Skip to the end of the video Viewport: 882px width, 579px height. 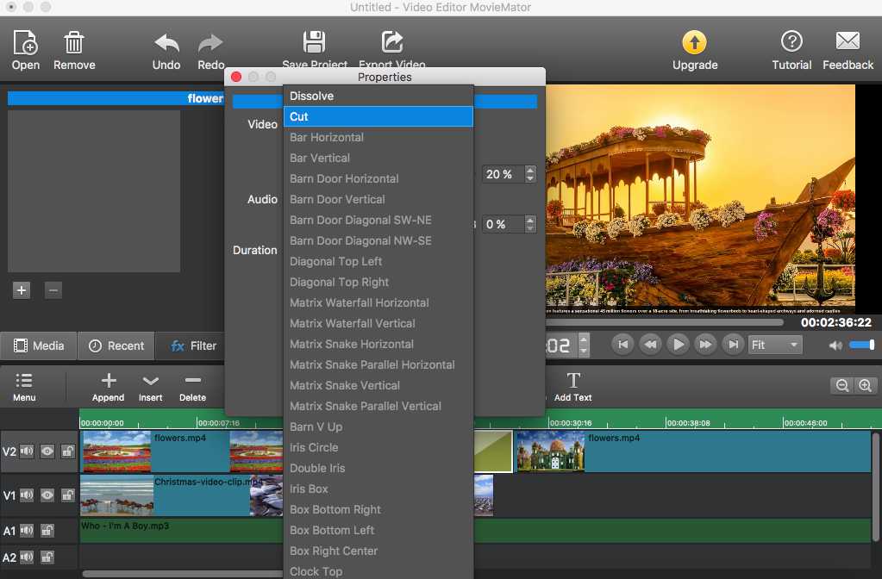(x=733, y=345)
